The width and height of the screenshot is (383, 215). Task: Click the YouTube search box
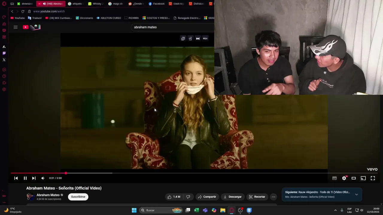[172, 27]
